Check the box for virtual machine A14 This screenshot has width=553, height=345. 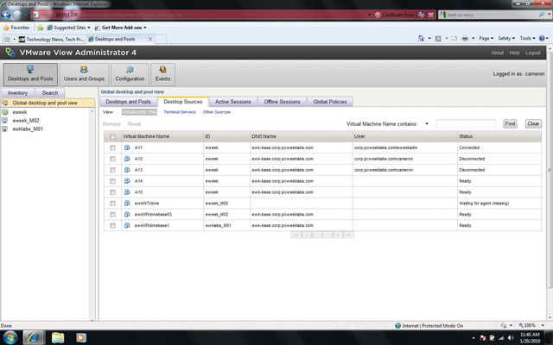(112, 181)
